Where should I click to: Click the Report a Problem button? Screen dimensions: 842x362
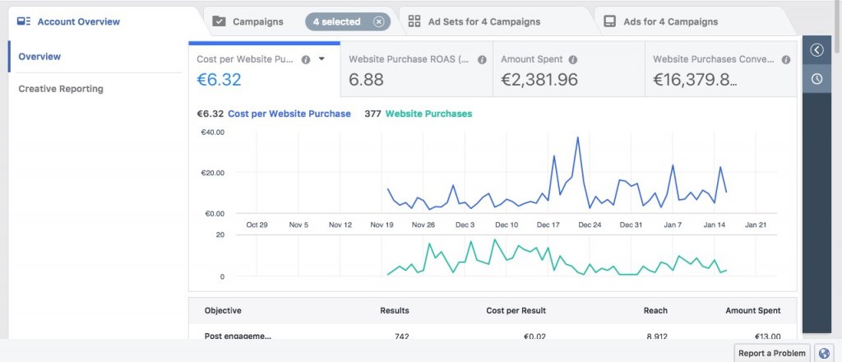click(773, 352)
